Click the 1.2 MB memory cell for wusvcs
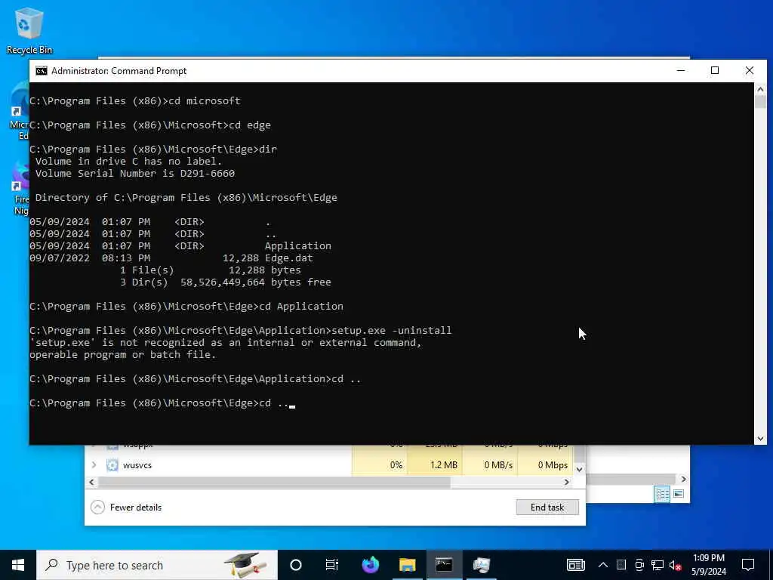Viewport: 773px width, 580px height. pyautogui.click(x=435, y=465)
